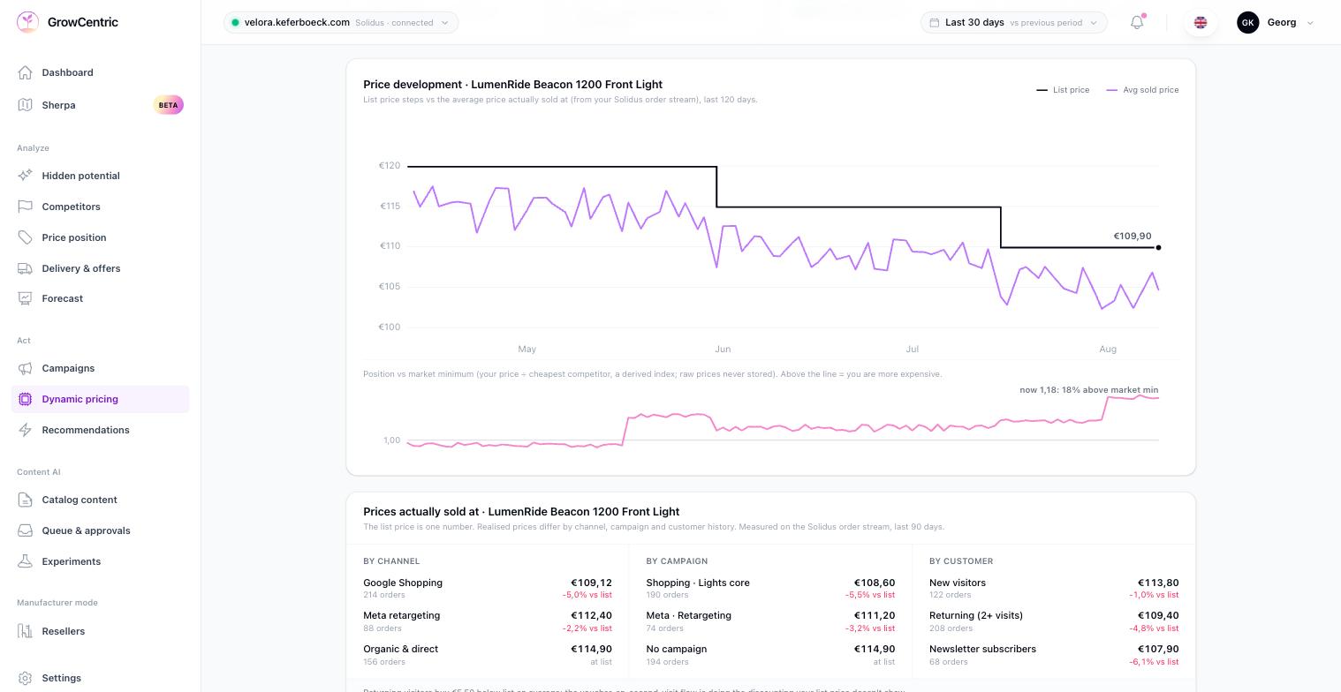The width and height of the screenshot is (1341, 692).
Task: Click the Sherpa map icon
Action: [x=25, y=105]
